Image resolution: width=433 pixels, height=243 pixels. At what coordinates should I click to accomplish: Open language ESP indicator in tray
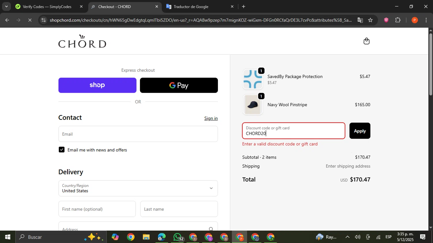[x=389, y=237]
